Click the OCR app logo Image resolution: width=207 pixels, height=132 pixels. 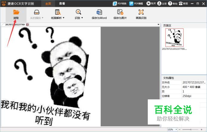4,4
